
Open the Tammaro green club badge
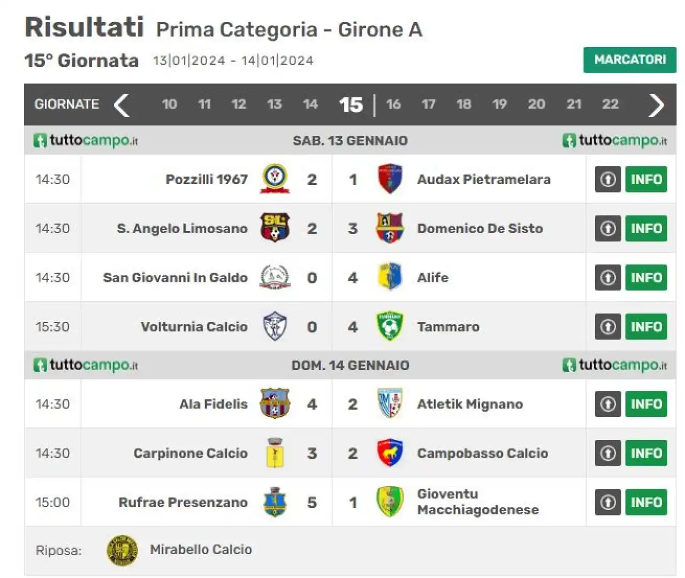pos(390,327)
